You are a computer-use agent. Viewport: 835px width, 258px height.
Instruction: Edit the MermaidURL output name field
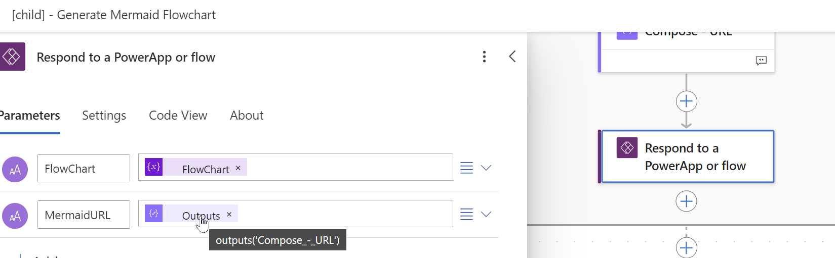[84, 215]
